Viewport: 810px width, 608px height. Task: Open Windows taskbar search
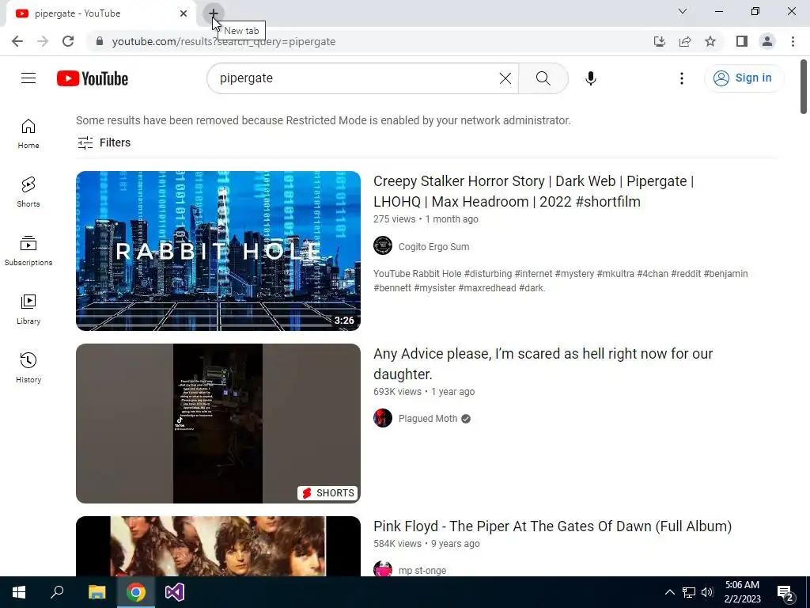(57, 592)
